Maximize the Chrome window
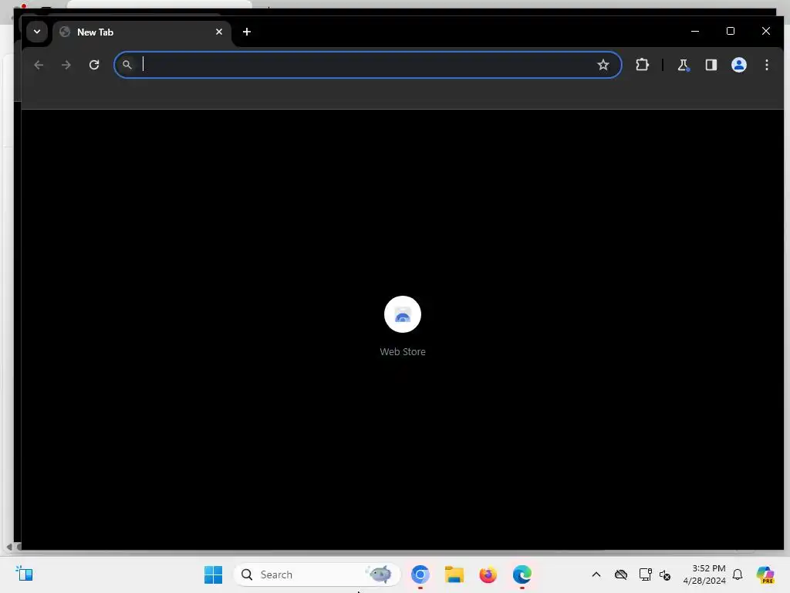 pos(731,31)
